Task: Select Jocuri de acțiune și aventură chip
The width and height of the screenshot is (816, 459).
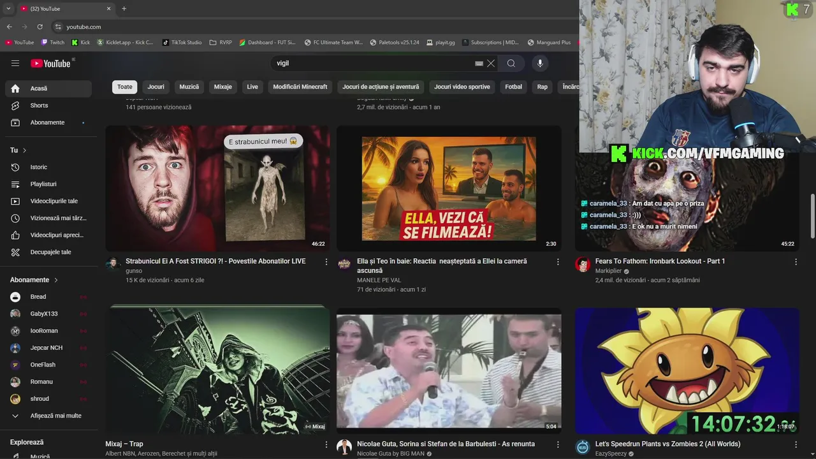Action: click(x=381, y=87)
